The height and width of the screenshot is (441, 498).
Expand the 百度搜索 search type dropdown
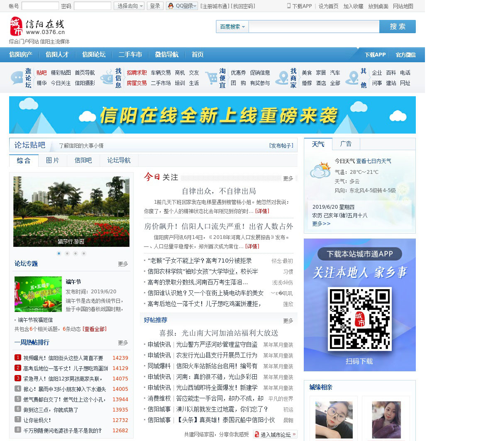click(232, 27)
